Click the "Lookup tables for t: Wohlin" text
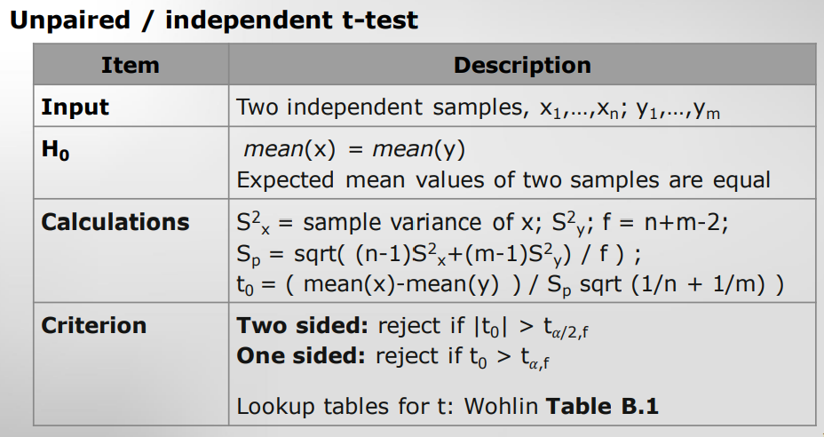 click(387, 408)
